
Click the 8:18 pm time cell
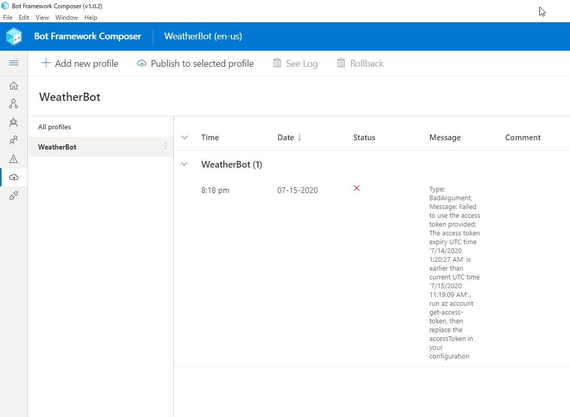pos(215,190)
